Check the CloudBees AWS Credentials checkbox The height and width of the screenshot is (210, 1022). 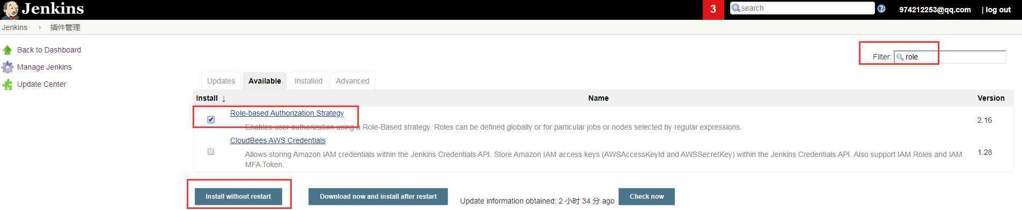coord(211,152)
